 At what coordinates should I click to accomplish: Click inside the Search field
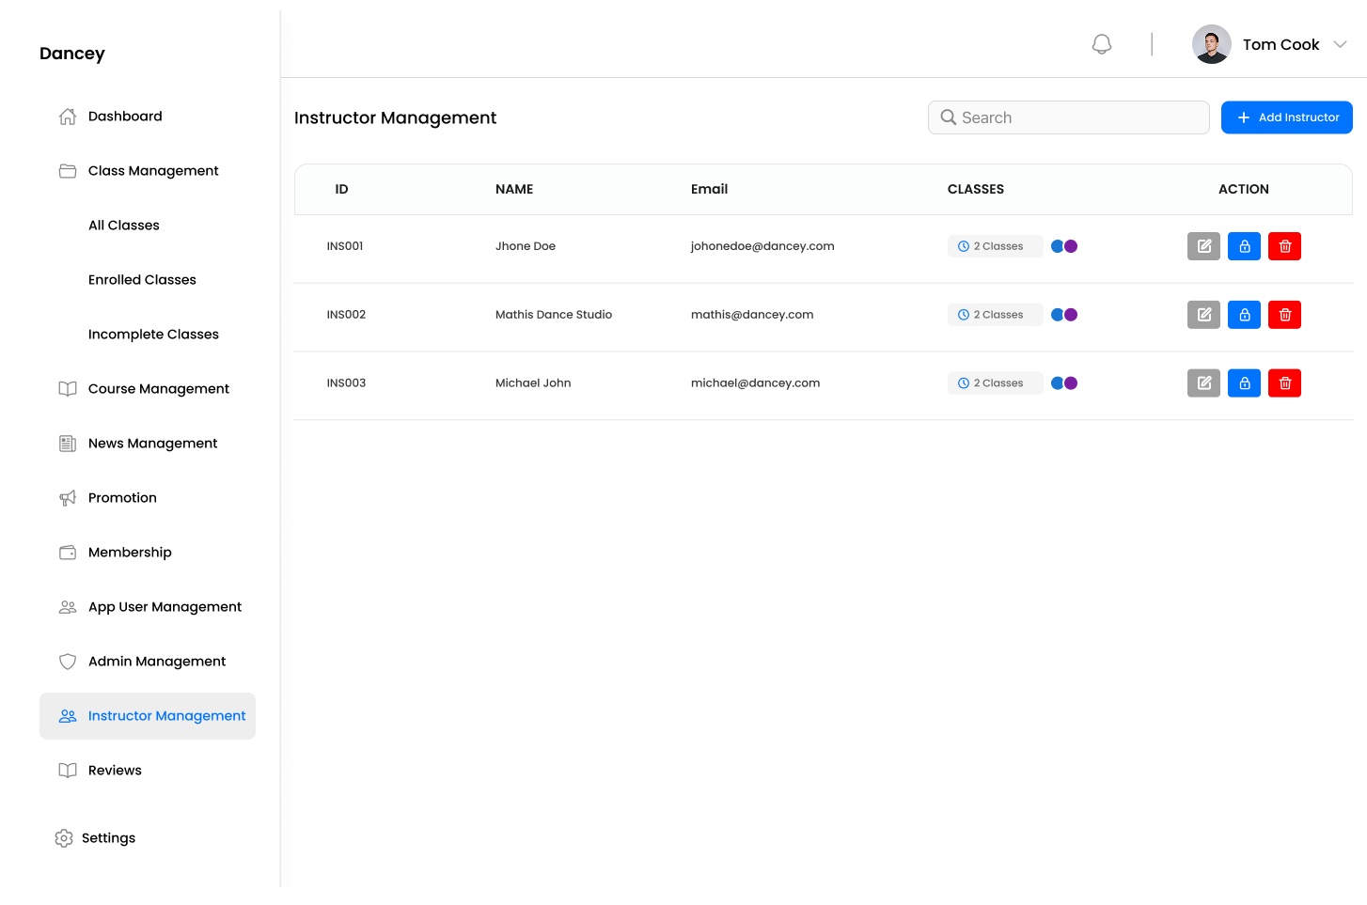pos(1068,117)
